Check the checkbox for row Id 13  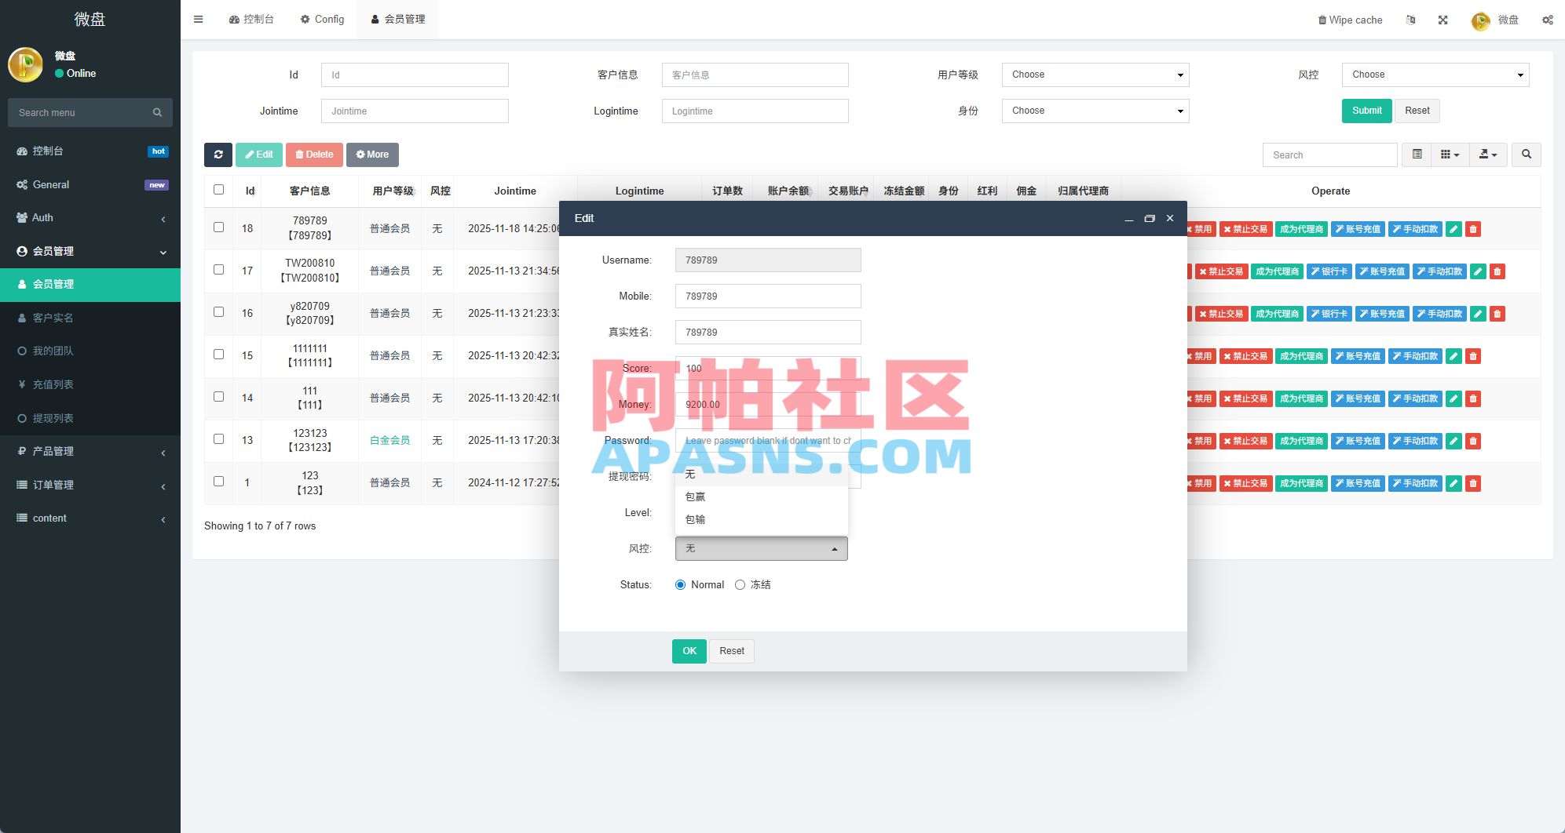(x=218, y=439)
